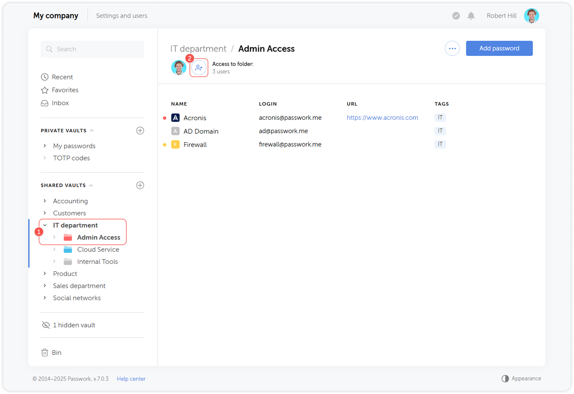574x394 pixels.
Task: Click the Recent clock icon
Action: pos(45,77)
